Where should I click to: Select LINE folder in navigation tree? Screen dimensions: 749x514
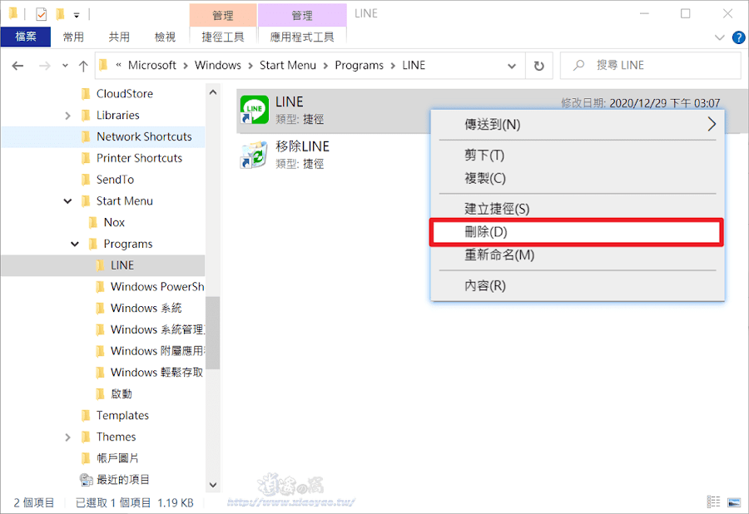point(122,265)
